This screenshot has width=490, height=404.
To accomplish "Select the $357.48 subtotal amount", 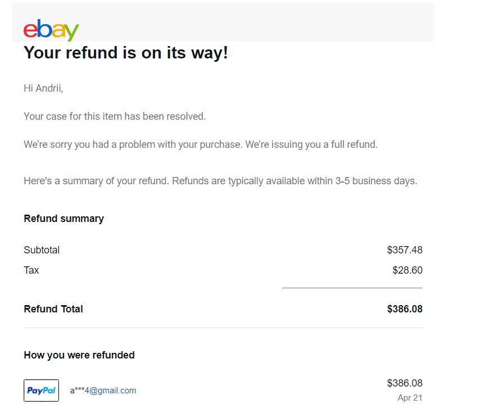I will [405, 250].
